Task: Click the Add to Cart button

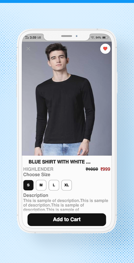Action: (67, 219)
